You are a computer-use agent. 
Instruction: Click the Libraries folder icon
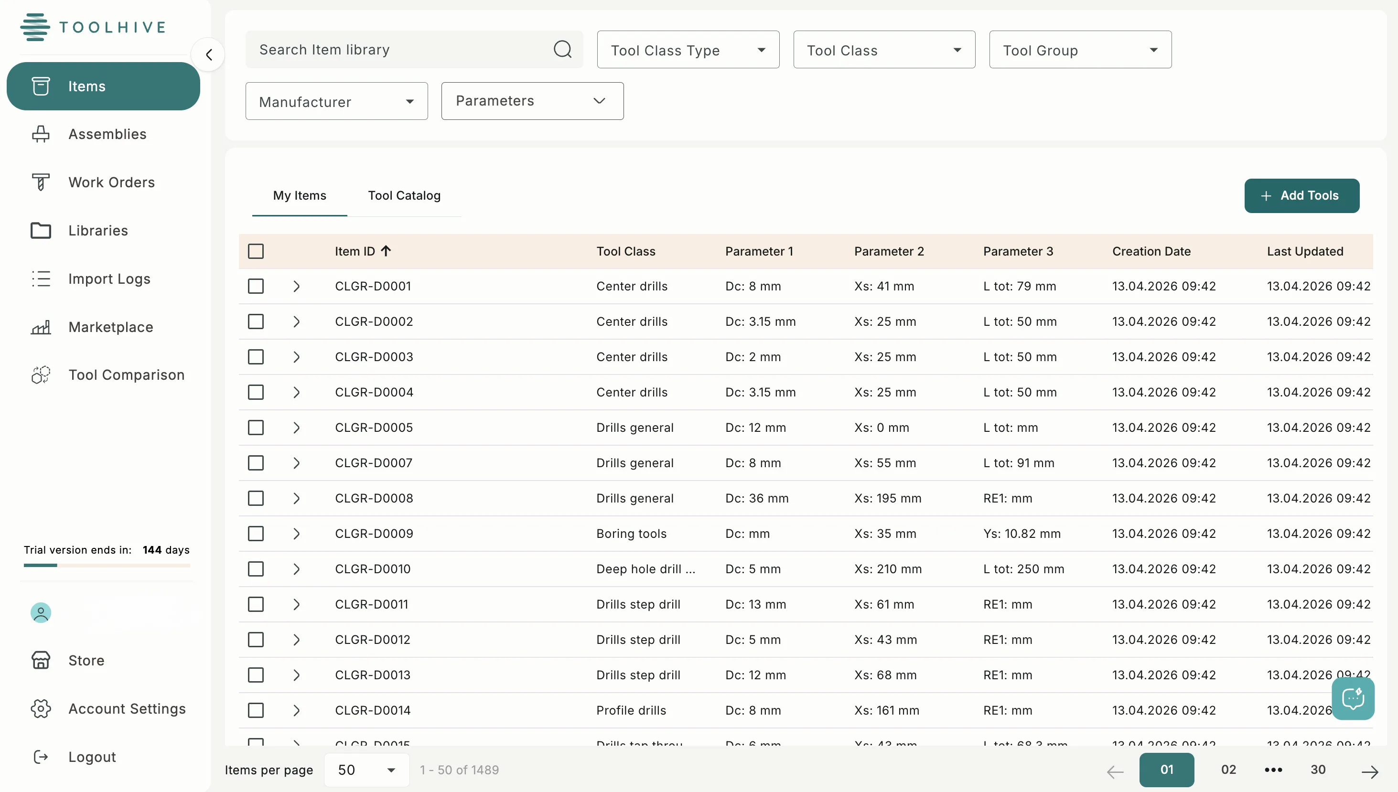click(41, 231)
